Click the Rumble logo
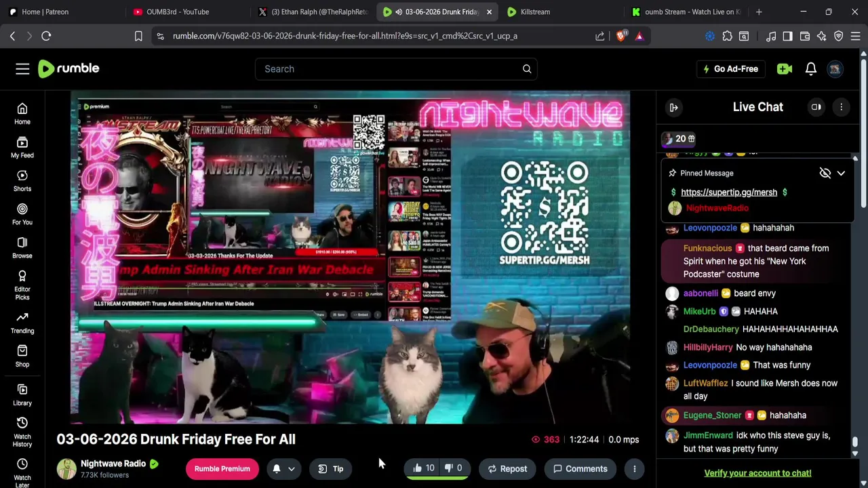The width and height of the screenshot is (868, 488). click(68, 68)
